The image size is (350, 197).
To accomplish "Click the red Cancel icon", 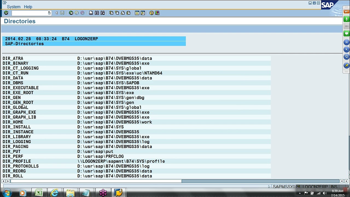I will click(82, 13).
